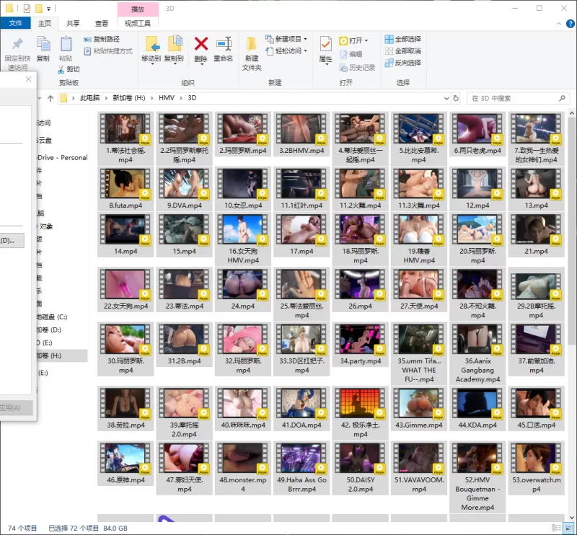Screen dimensions: 577x535
Task: Collapse the ribbon with the chevron near Help
Action: point(558,24)
